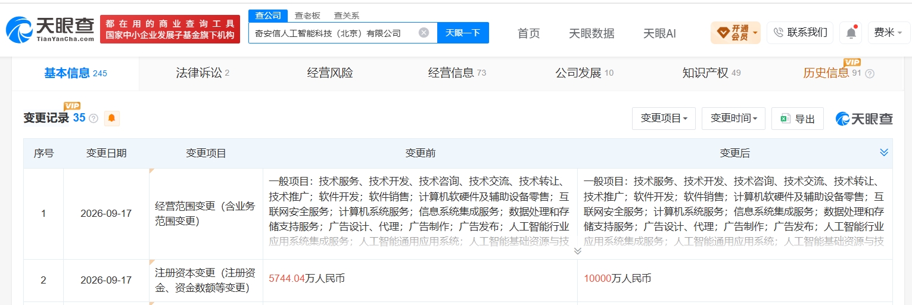Open the 经营信息 tab
The image size is (912, 305).
457,73
